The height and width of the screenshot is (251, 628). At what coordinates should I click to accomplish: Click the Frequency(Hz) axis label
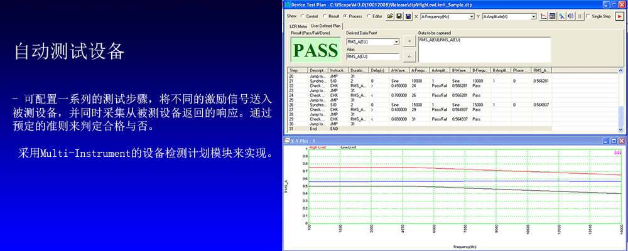[x=465, y=247]
